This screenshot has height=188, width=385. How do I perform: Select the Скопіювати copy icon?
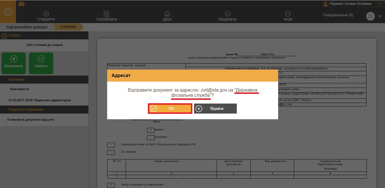[106, 13]
